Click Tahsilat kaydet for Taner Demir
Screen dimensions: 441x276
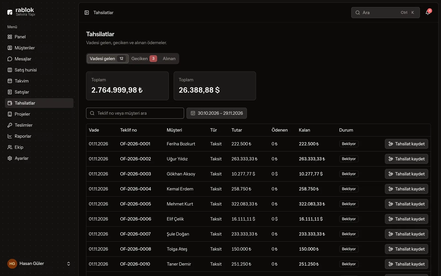[x=407, y=264]
